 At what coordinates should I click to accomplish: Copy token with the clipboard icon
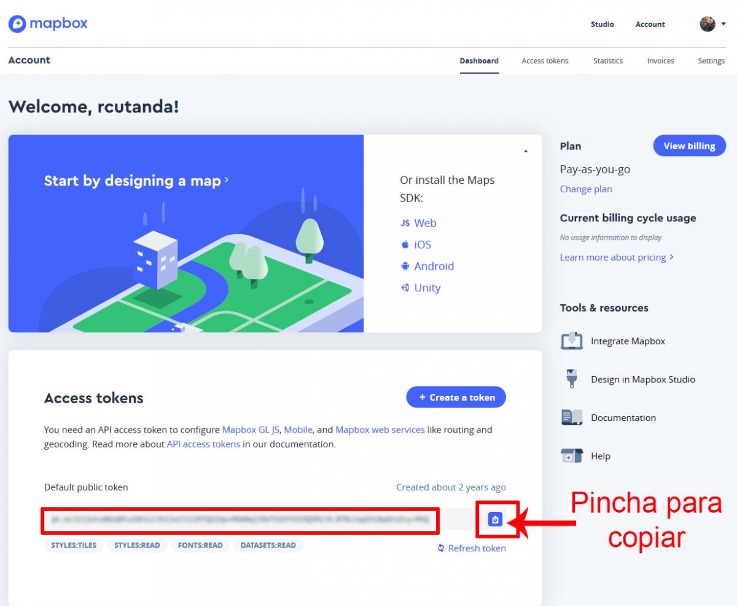pyautogui.click(x=496, y=520)
